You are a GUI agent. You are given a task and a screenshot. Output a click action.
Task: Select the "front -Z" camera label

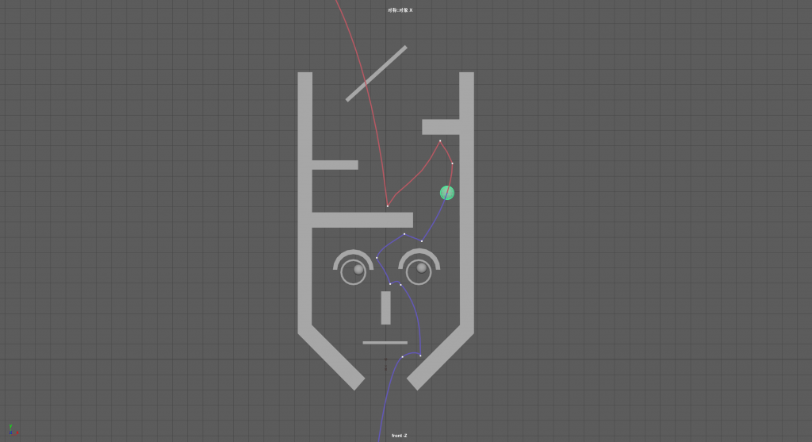point(400,436)
